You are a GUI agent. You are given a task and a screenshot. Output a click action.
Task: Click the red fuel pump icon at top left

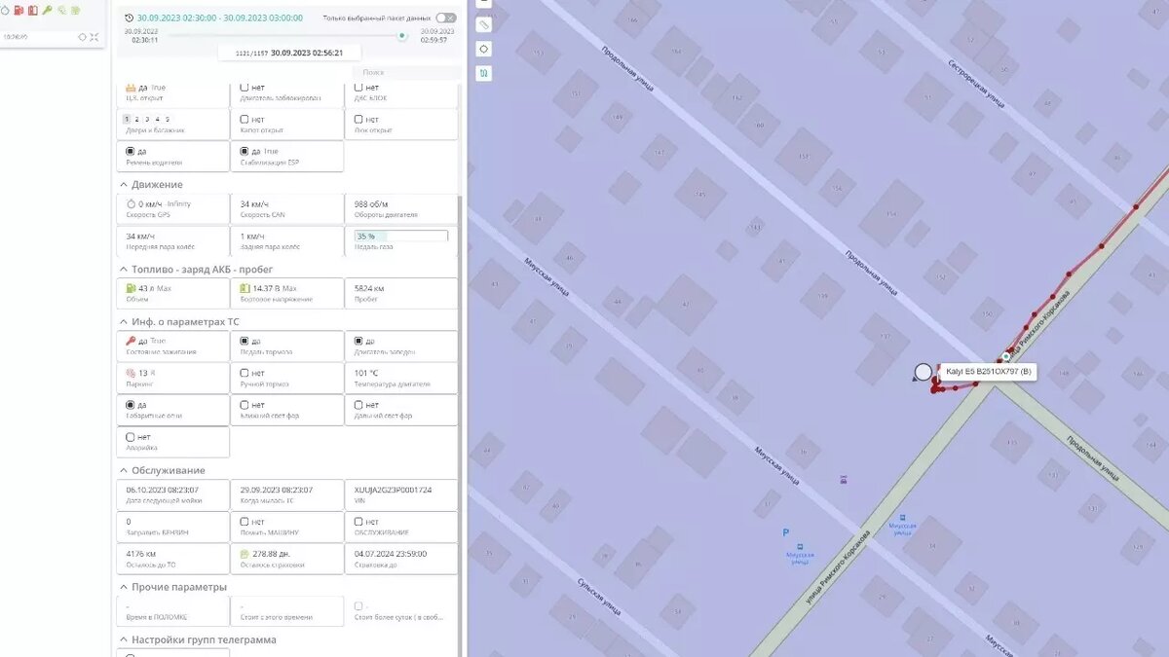coord(19,10)
